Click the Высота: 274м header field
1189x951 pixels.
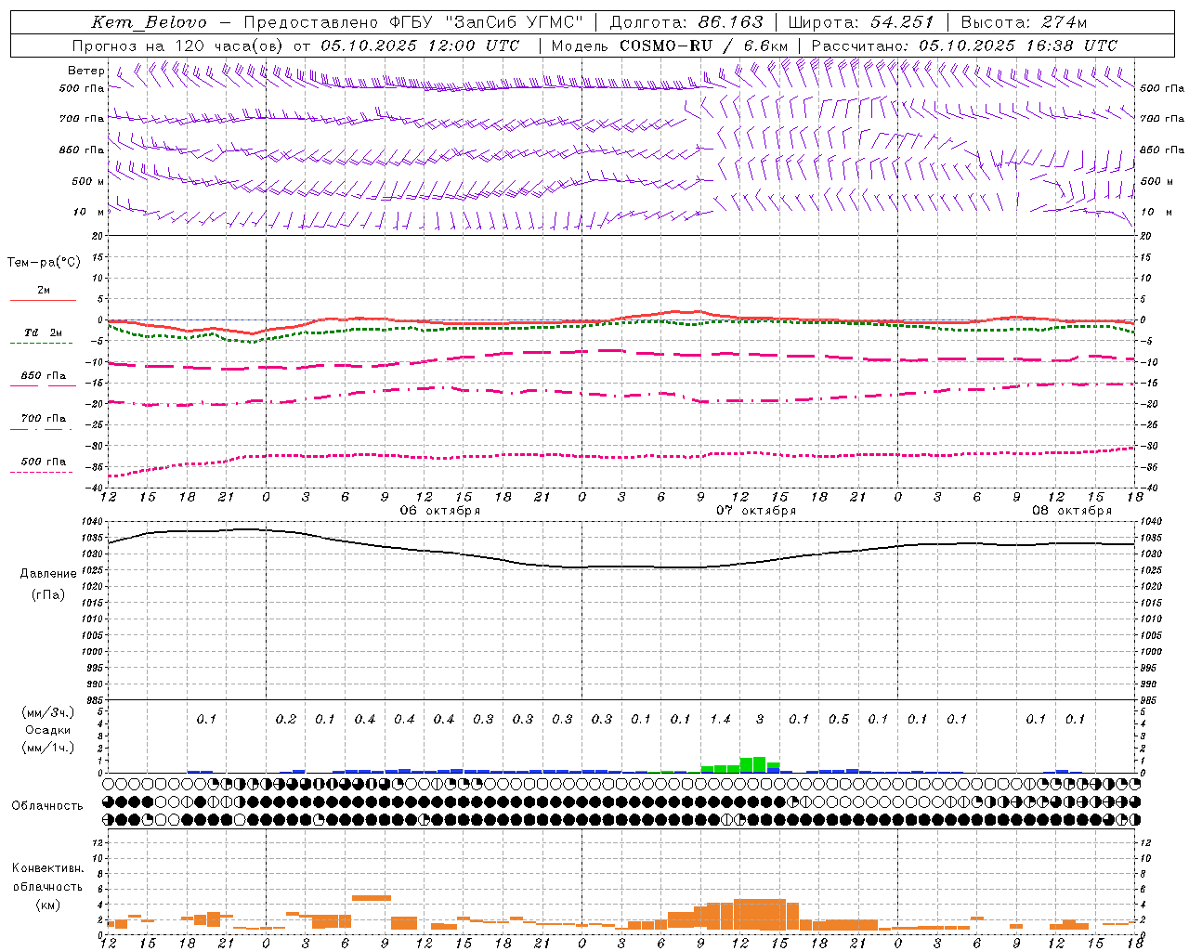tap(1024, 22)
